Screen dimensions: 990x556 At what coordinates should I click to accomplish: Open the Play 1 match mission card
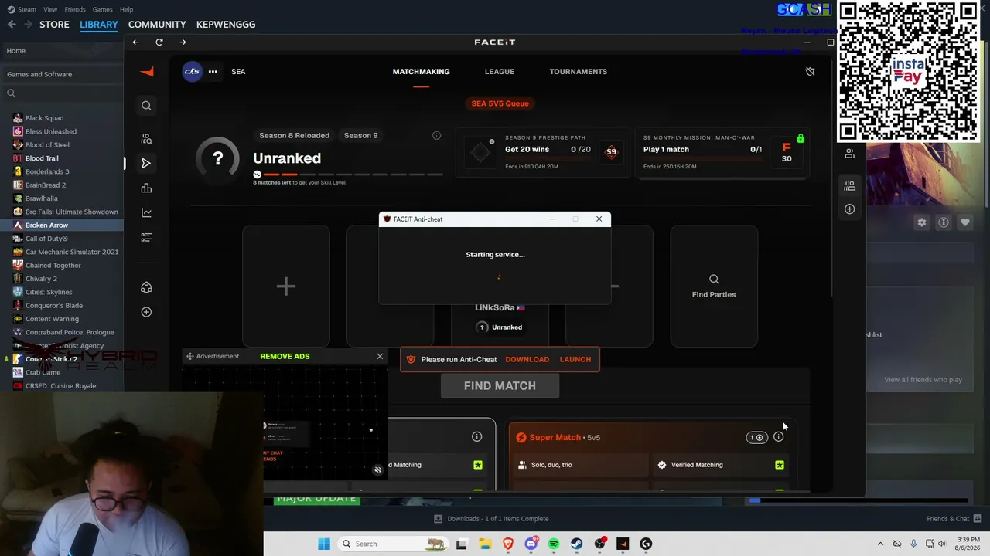[x=723, y=153]
